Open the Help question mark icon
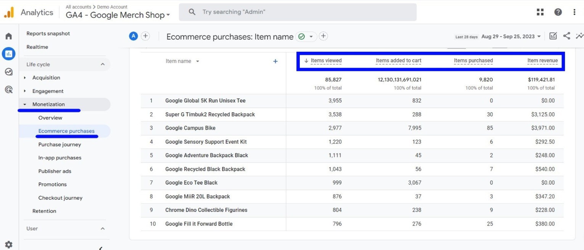The width and height of the screenshot is (584, 250). [558, 12]
